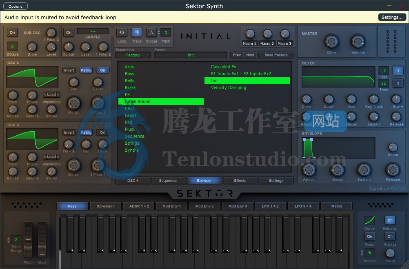Change the filter Type LP selector
This screenshot has width=409, height=269.
[x=383, y=71]
